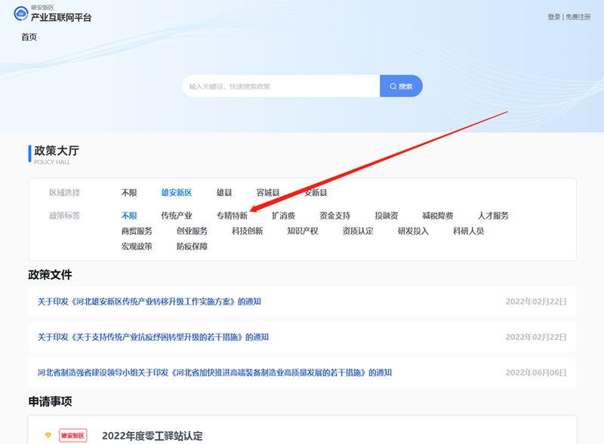Open the 登录 login link
The width and height of the screenshot is (604, 444).
553,17
